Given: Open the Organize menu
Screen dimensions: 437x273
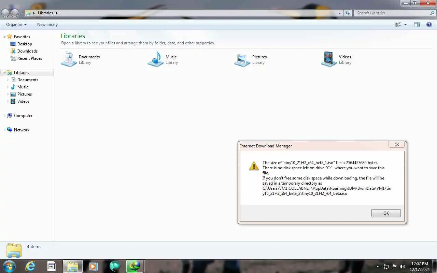Looking at the screenshot, I should (x=16, y=25).
